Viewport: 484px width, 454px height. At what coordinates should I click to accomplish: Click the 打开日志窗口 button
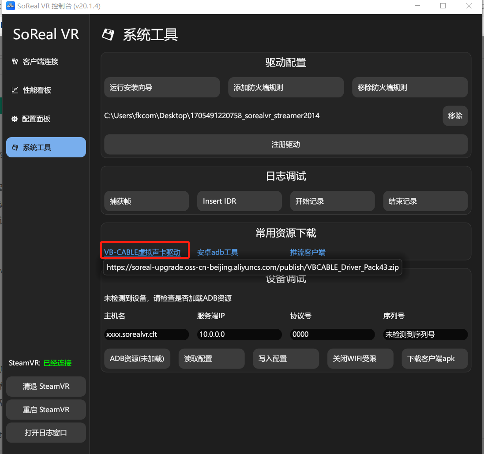point(46,433)
